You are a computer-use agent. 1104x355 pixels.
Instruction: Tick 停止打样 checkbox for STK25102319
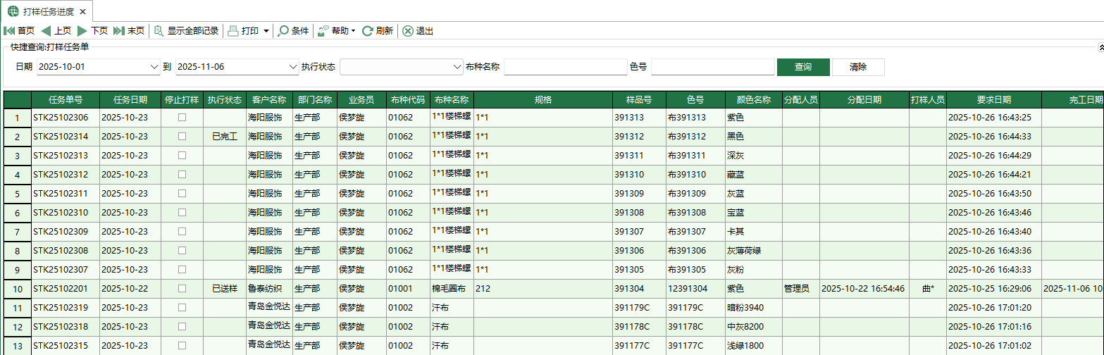[x=182, y=308]
